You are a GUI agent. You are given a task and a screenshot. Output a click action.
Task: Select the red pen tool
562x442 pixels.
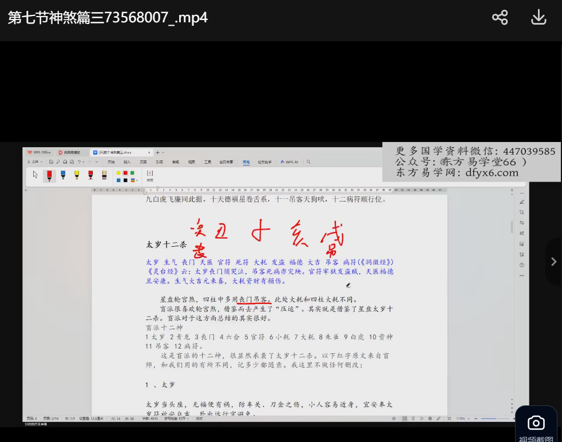tap(49, 175)
